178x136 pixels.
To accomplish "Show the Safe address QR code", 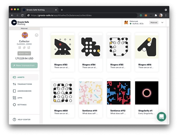I will coord(20,47).
